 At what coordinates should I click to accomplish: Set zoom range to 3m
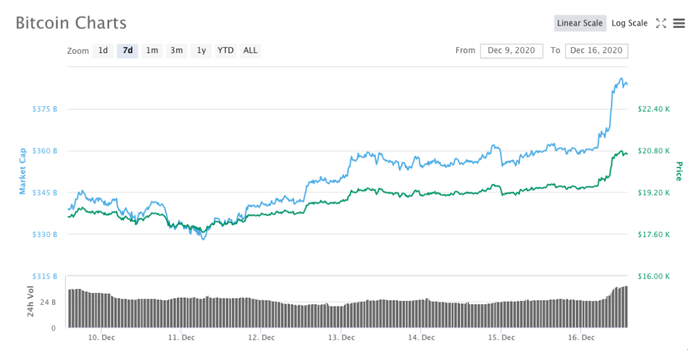[177, 50]
